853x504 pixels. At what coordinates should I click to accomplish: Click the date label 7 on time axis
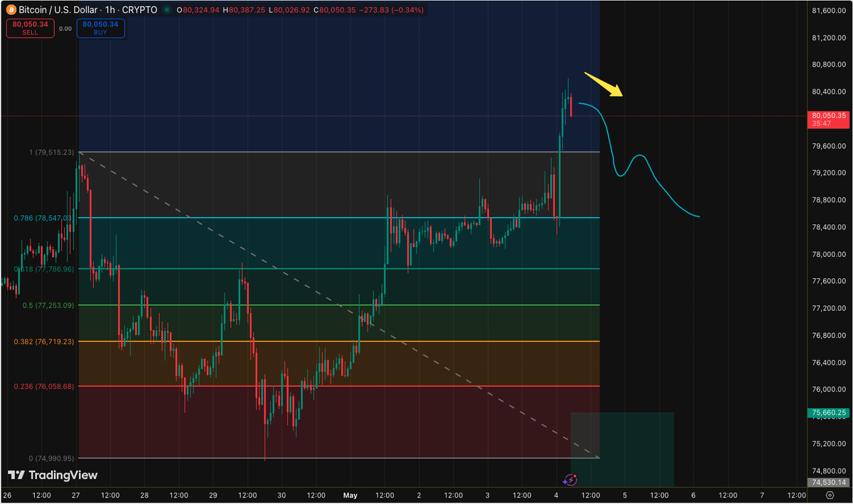coord(761,494)
